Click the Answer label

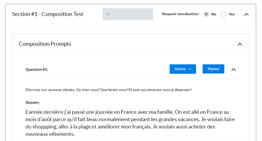33,102
